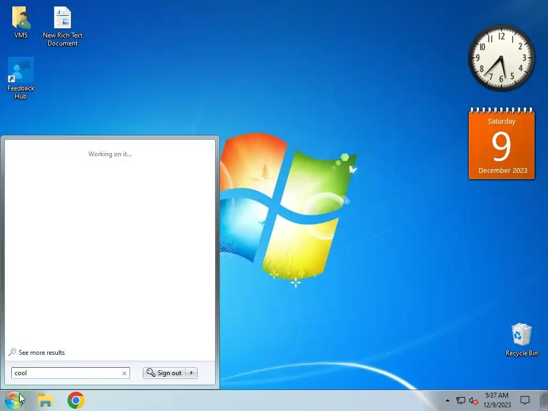
Task: Launch the Feedback Hub shortcut
Action: point(21,78)
